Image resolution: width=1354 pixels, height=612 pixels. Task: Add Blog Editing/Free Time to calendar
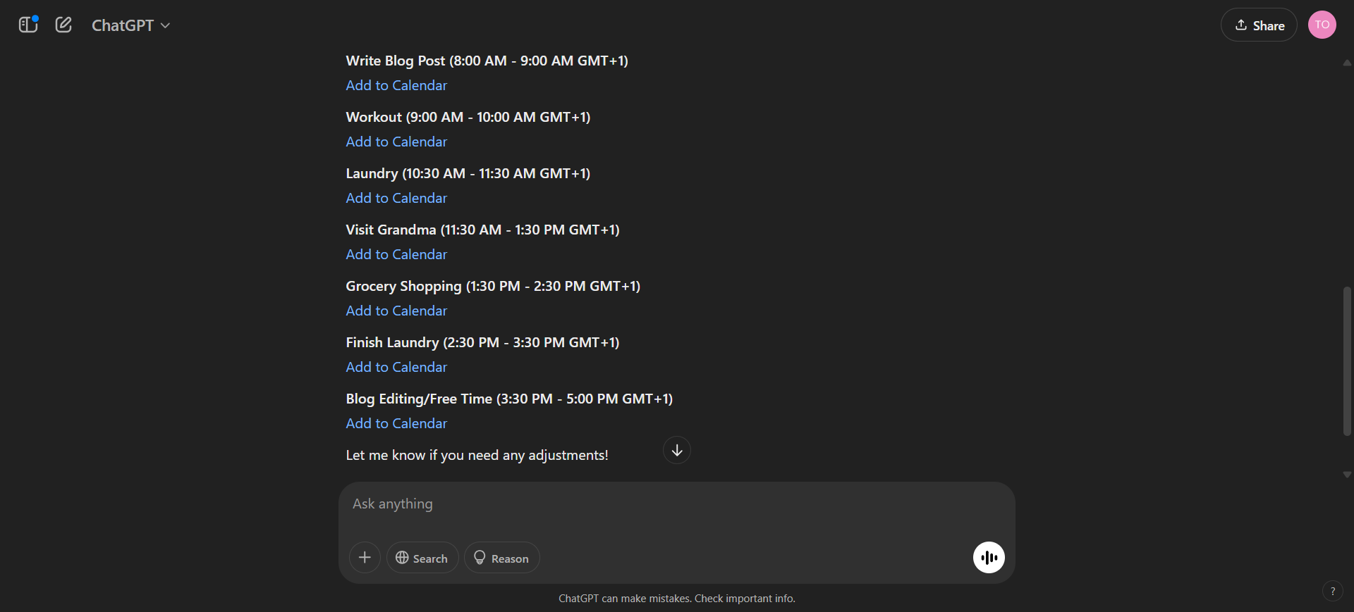tap(396, 423)
